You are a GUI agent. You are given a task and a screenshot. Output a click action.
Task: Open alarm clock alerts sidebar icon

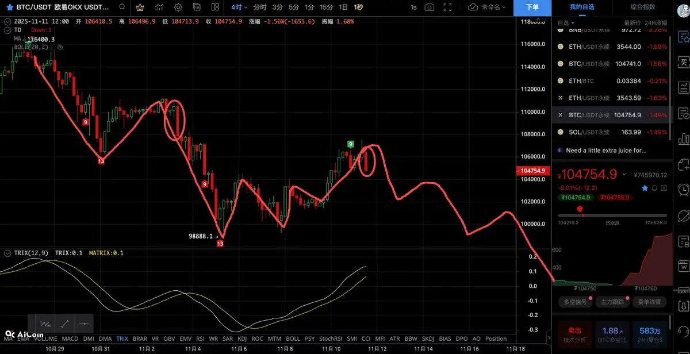pos(684,189)
